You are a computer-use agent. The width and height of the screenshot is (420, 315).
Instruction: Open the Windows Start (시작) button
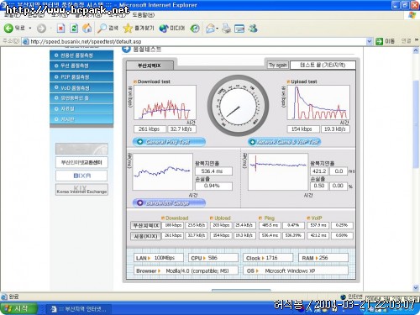(18, 308)
